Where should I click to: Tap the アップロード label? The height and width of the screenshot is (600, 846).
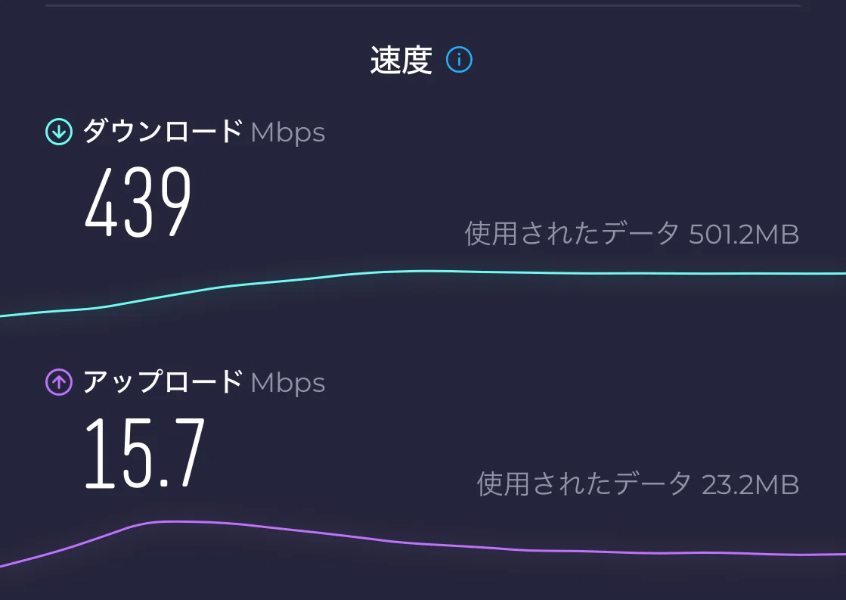[163, 382]
